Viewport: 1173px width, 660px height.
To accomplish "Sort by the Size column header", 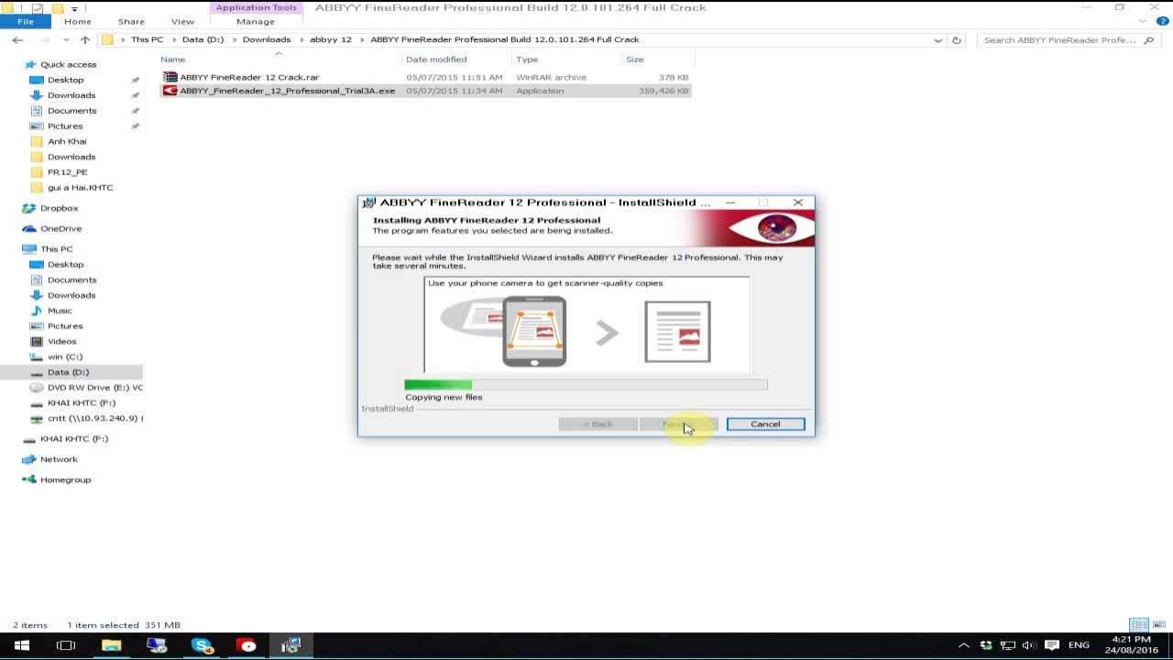I will coord(634,60).
